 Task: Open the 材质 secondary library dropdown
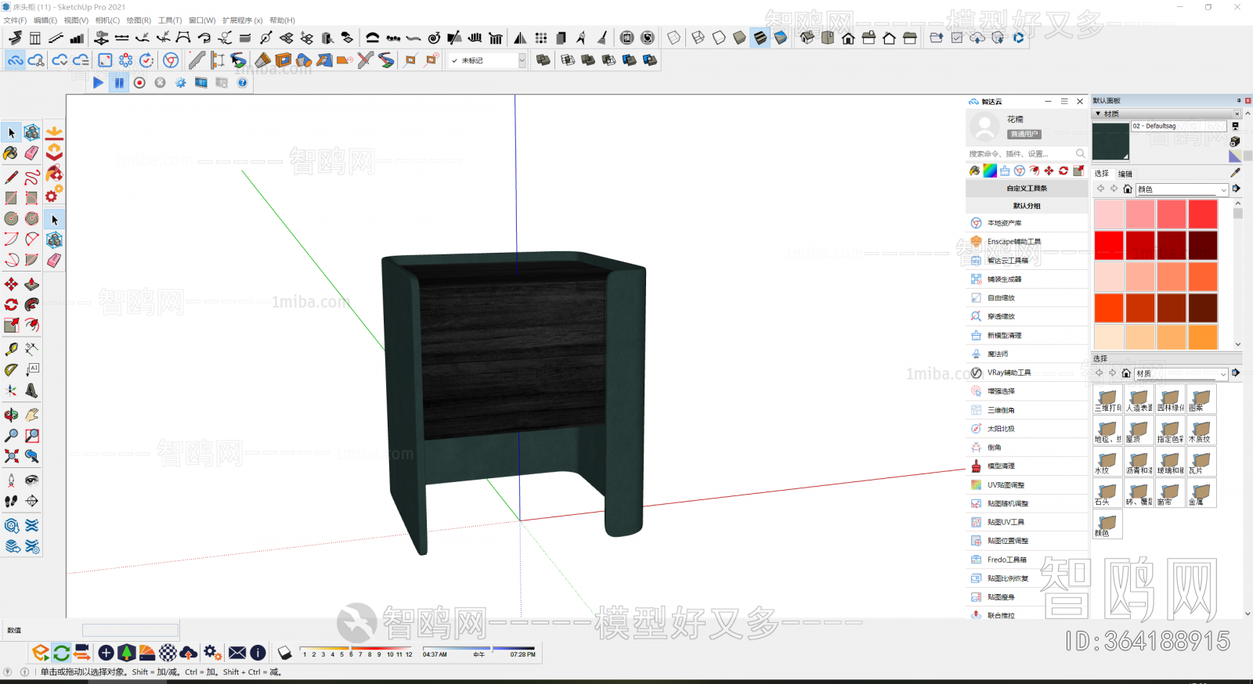tap(1181, 374)
